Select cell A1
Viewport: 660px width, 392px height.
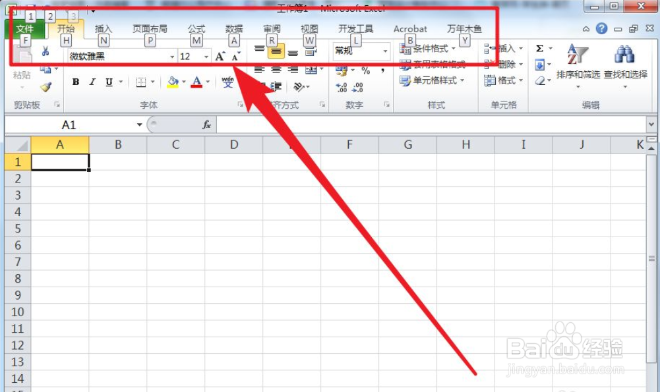60,162
